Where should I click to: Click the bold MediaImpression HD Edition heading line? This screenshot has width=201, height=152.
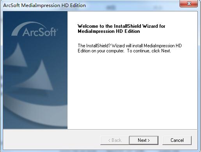point(109,31)
